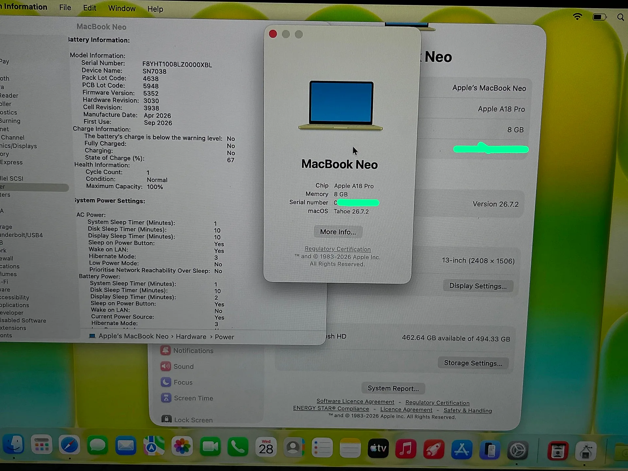Open the Apple TV app in the Dock
Screen dimensions: 628x471
coord(378,448)
